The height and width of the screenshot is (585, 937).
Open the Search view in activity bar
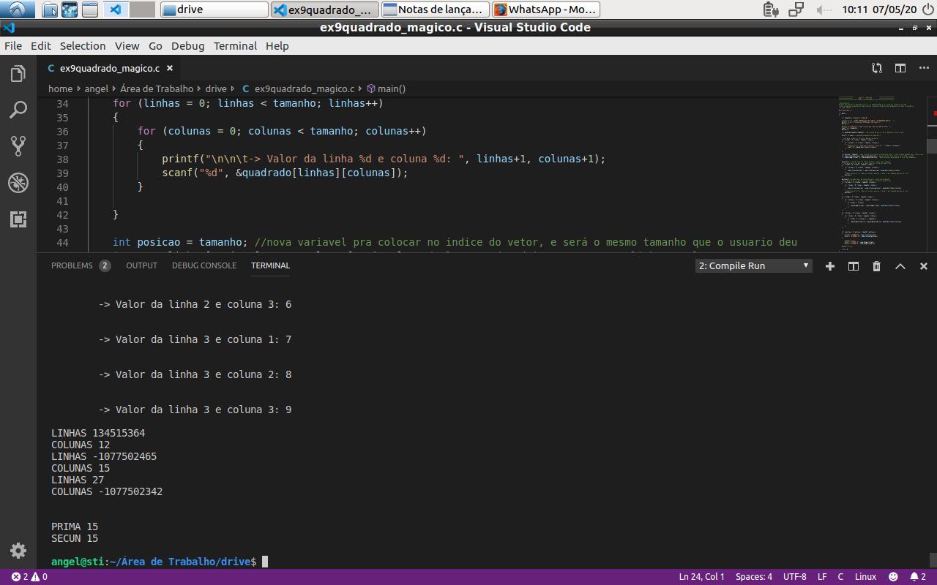(18, 110)
